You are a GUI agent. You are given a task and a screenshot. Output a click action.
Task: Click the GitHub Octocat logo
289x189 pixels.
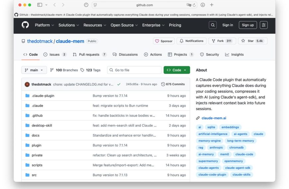click(25, 25)
